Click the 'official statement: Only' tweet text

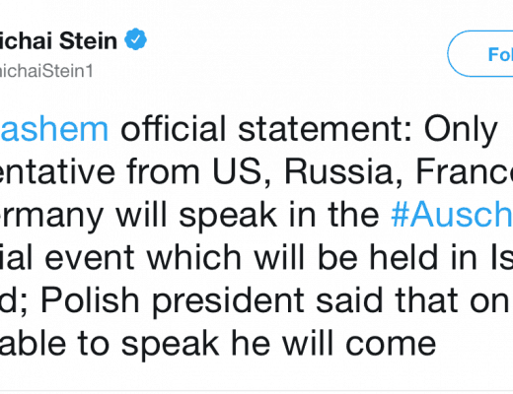[x=309, y=130]
